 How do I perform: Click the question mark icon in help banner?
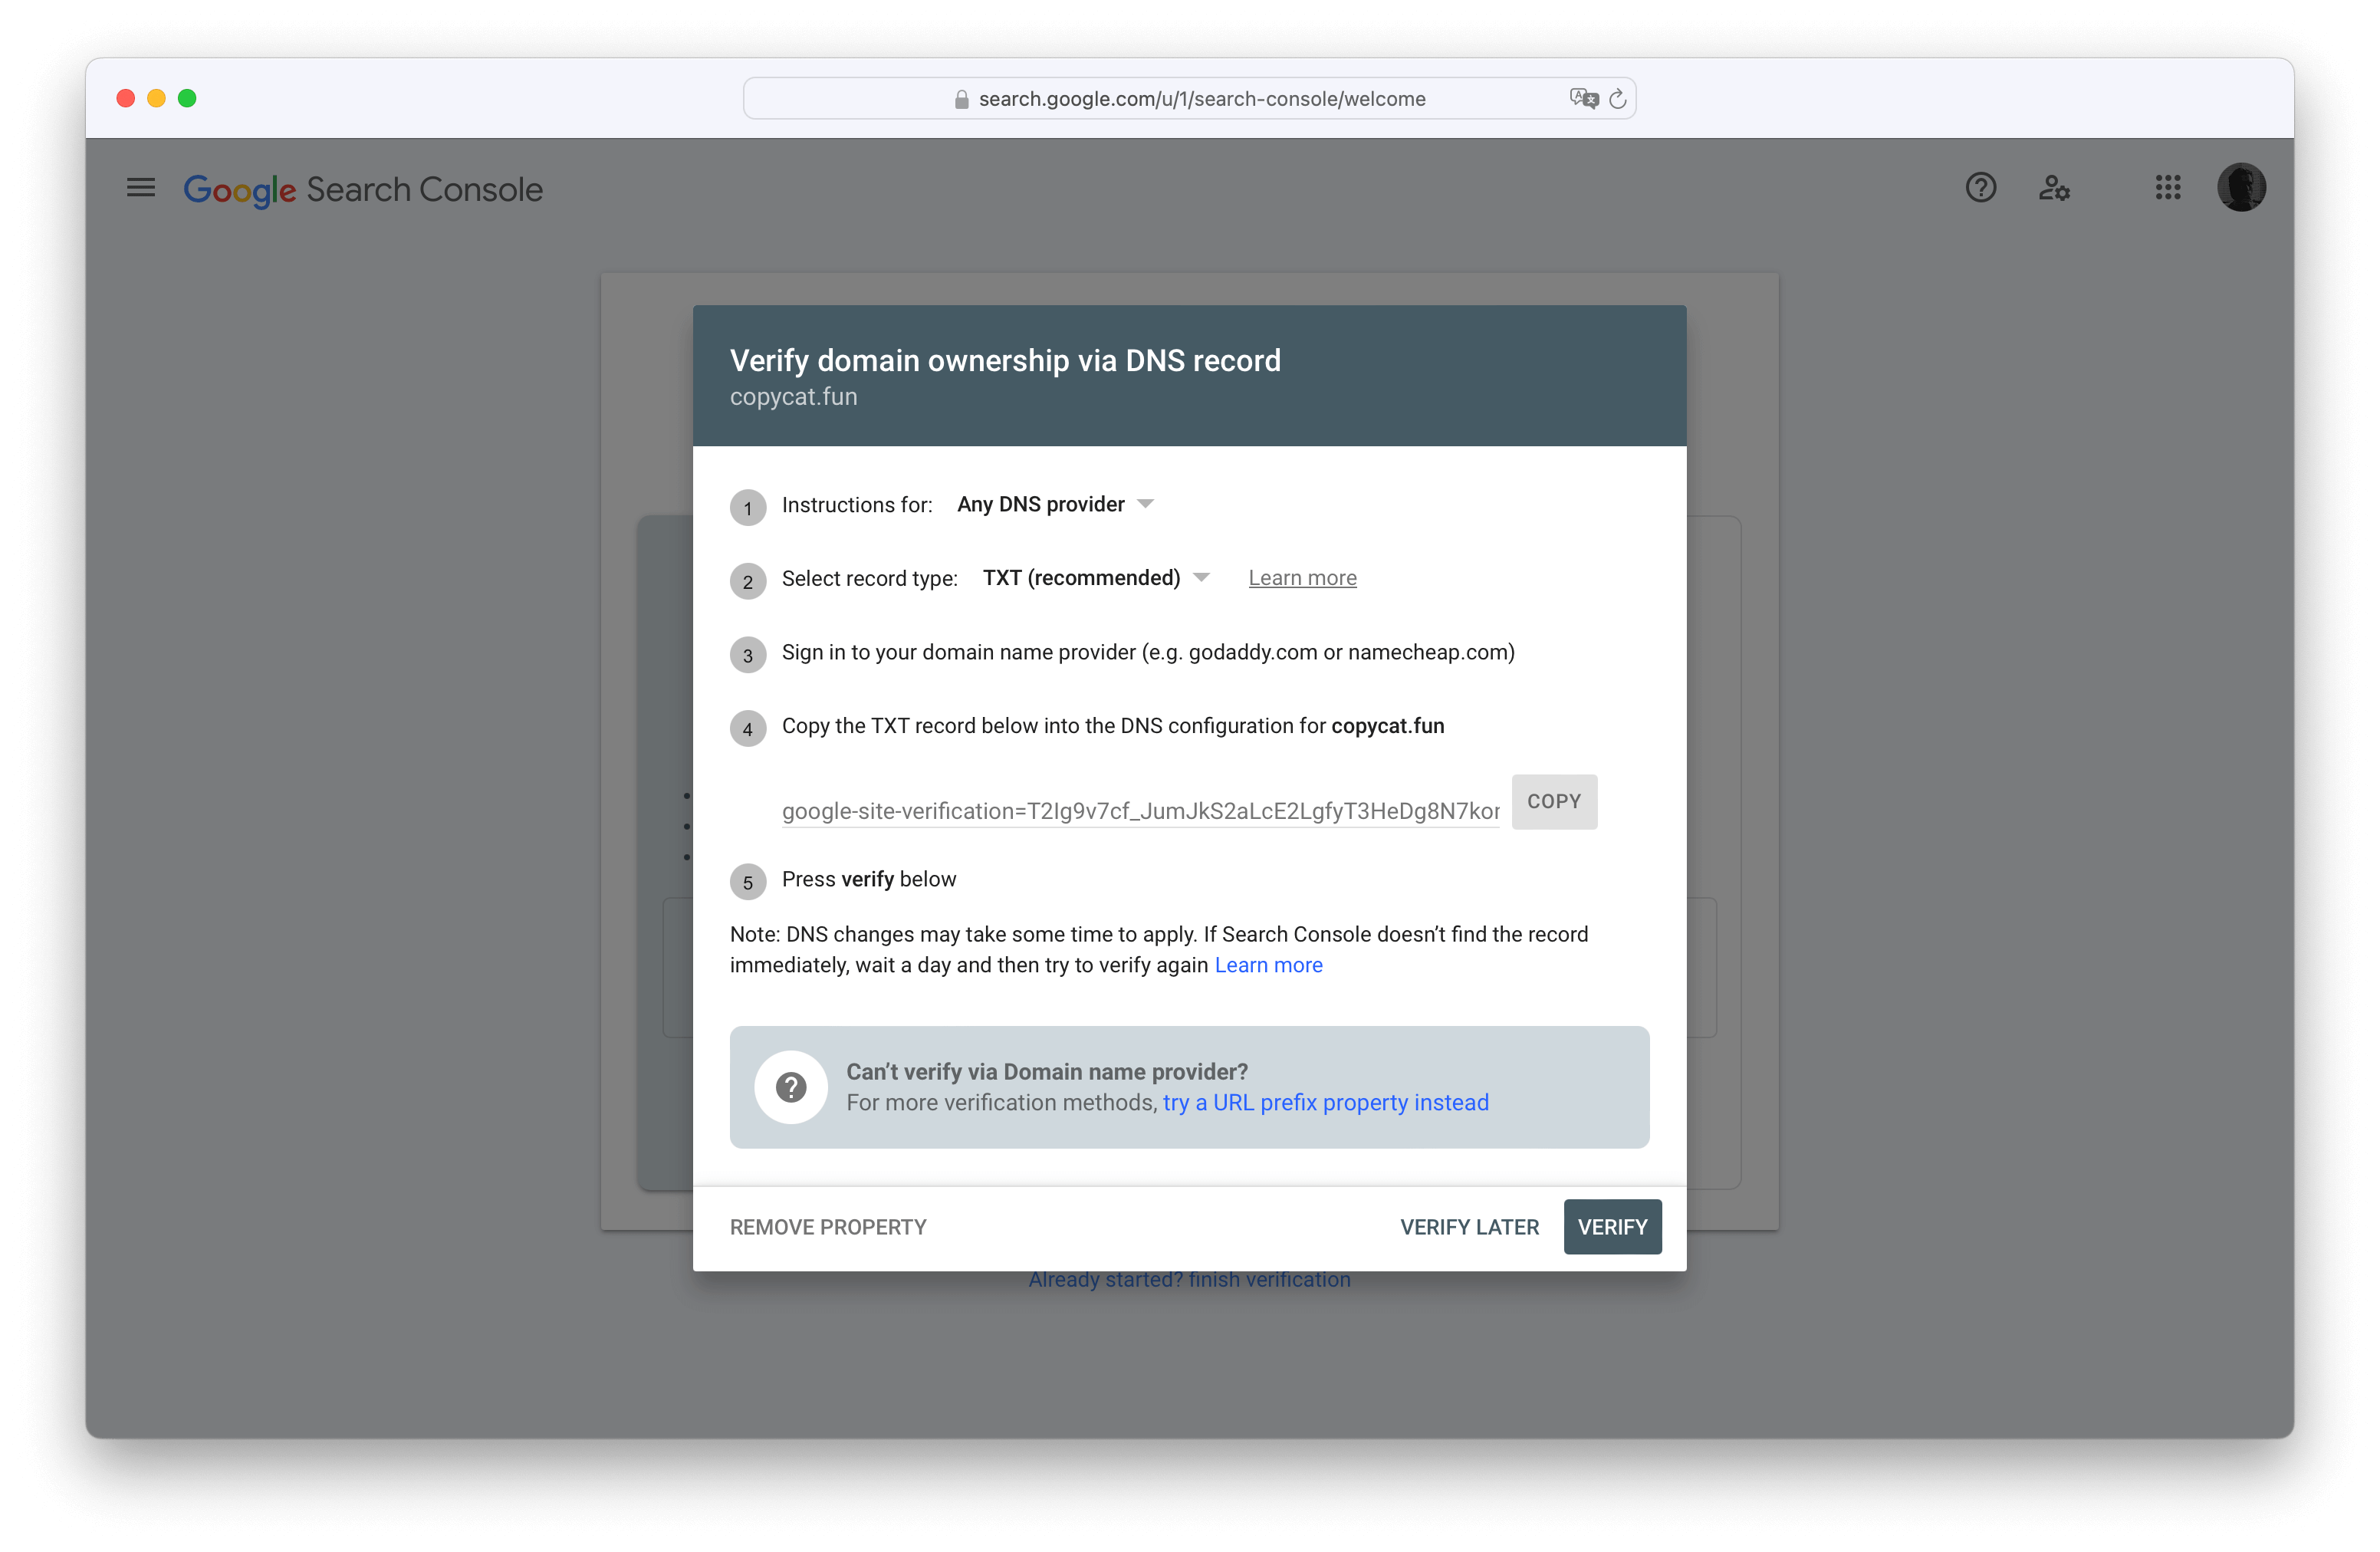click(x=791, y=1087)
